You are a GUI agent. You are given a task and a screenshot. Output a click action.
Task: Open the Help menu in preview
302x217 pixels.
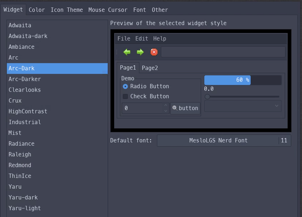[160, 38]
